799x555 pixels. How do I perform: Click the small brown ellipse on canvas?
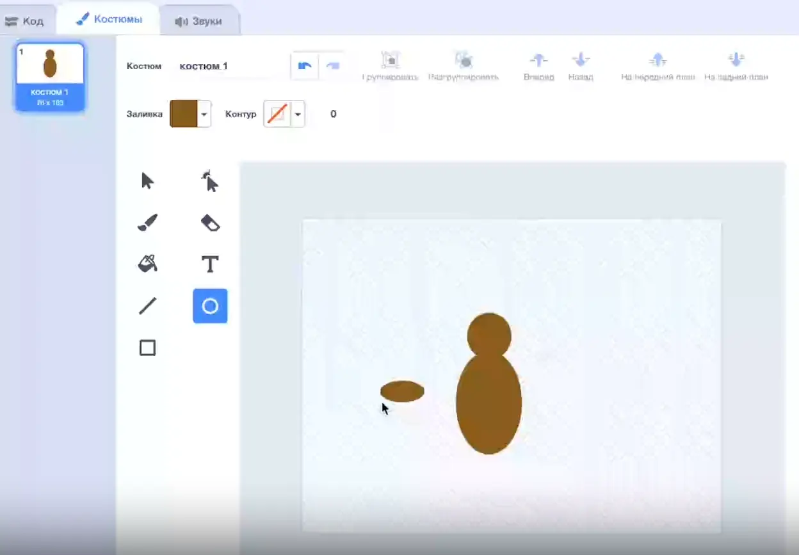(x=402, y=391)
